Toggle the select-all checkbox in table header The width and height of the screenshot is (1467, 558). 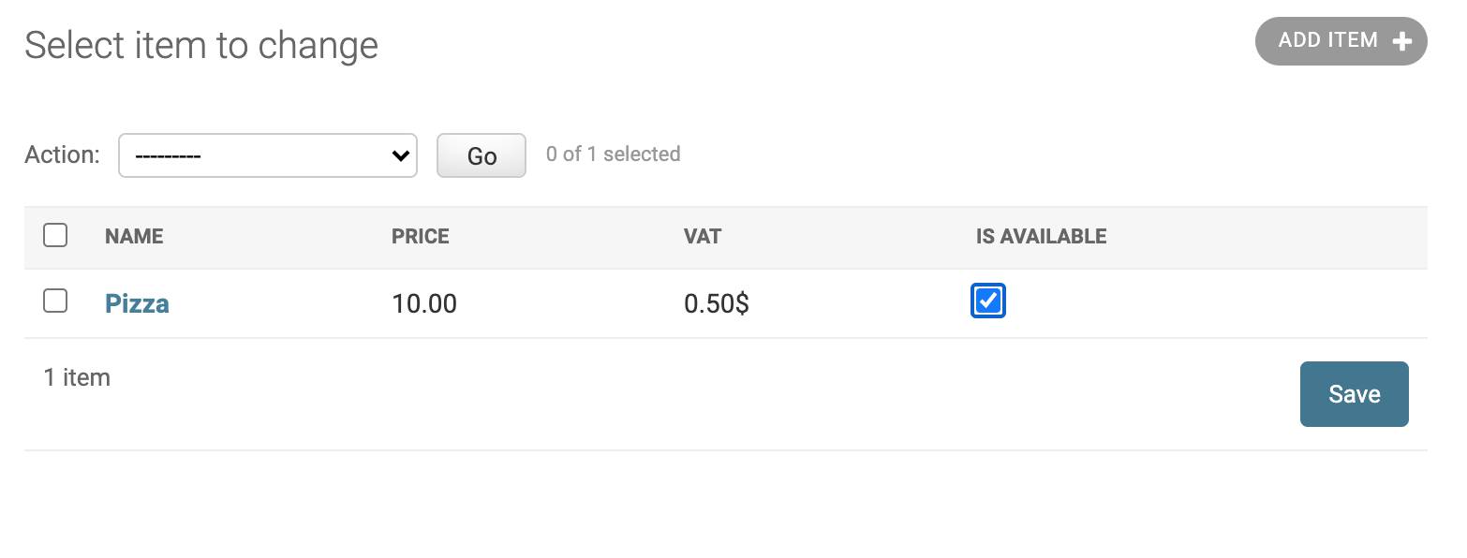[x=55, y=235]
